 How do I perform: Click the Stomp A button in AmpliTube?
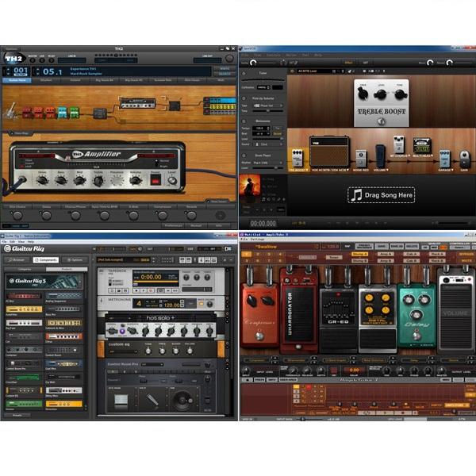pyautogui.click(x=359, y=254)
